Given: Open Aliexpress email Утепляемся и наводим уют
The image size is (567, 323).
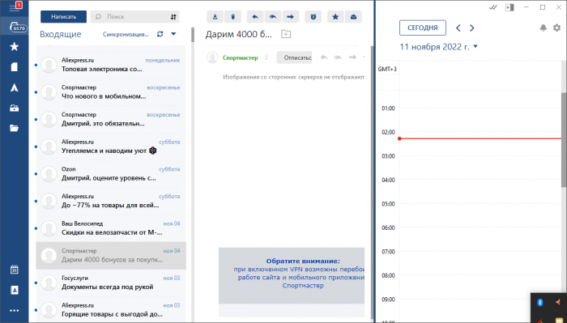Looking at the screenshot, I should point(111,147).
